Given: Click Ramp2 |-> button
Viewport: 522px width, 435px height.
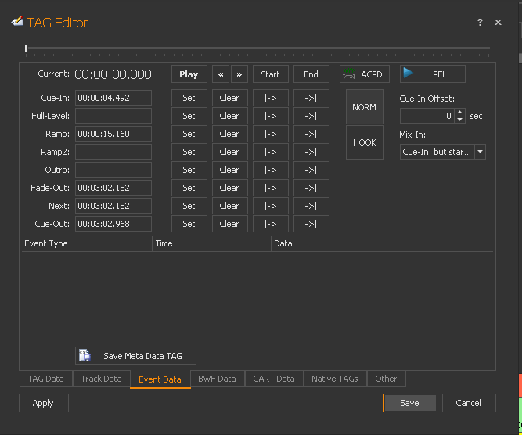Looking at the screenshot, I should [270, 152].
